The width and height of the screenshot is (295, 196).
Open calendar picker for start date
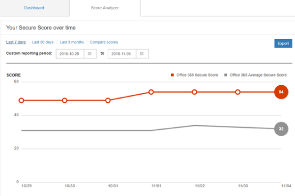point(90,53)
